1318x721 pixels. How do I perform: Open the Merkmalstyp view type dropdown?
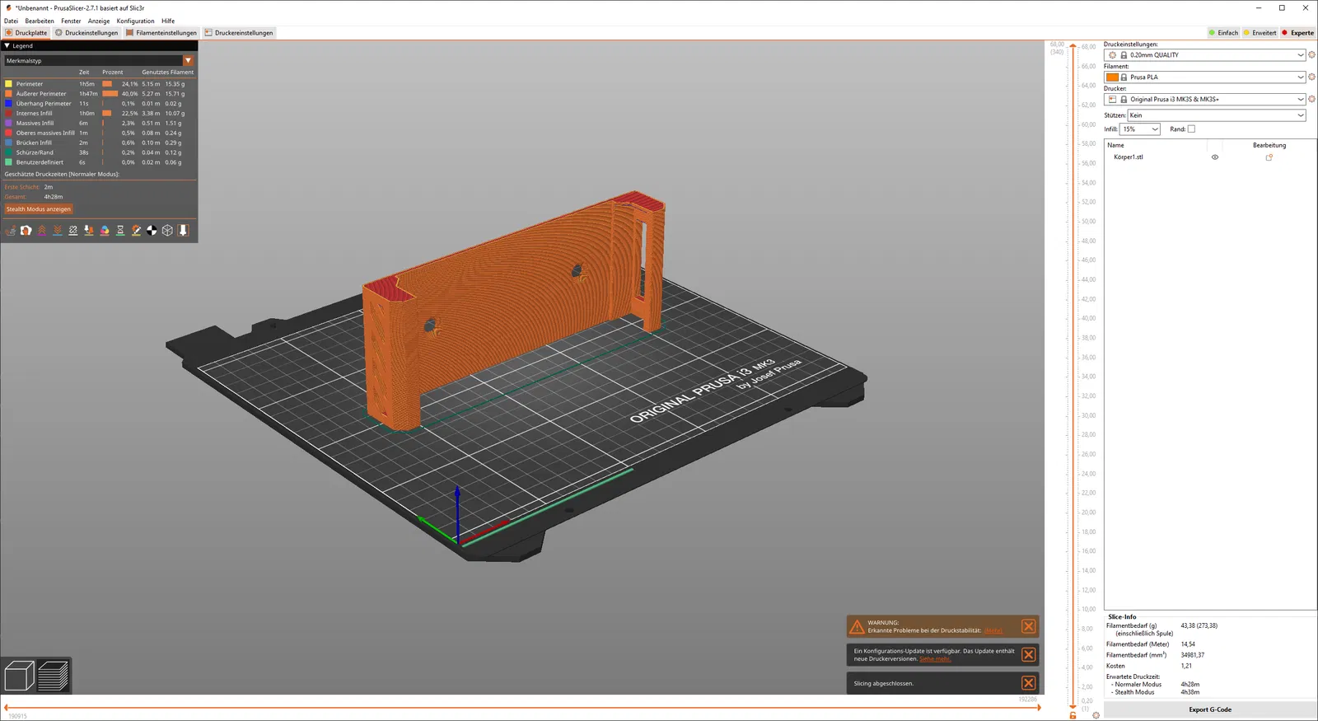(99, 61)
